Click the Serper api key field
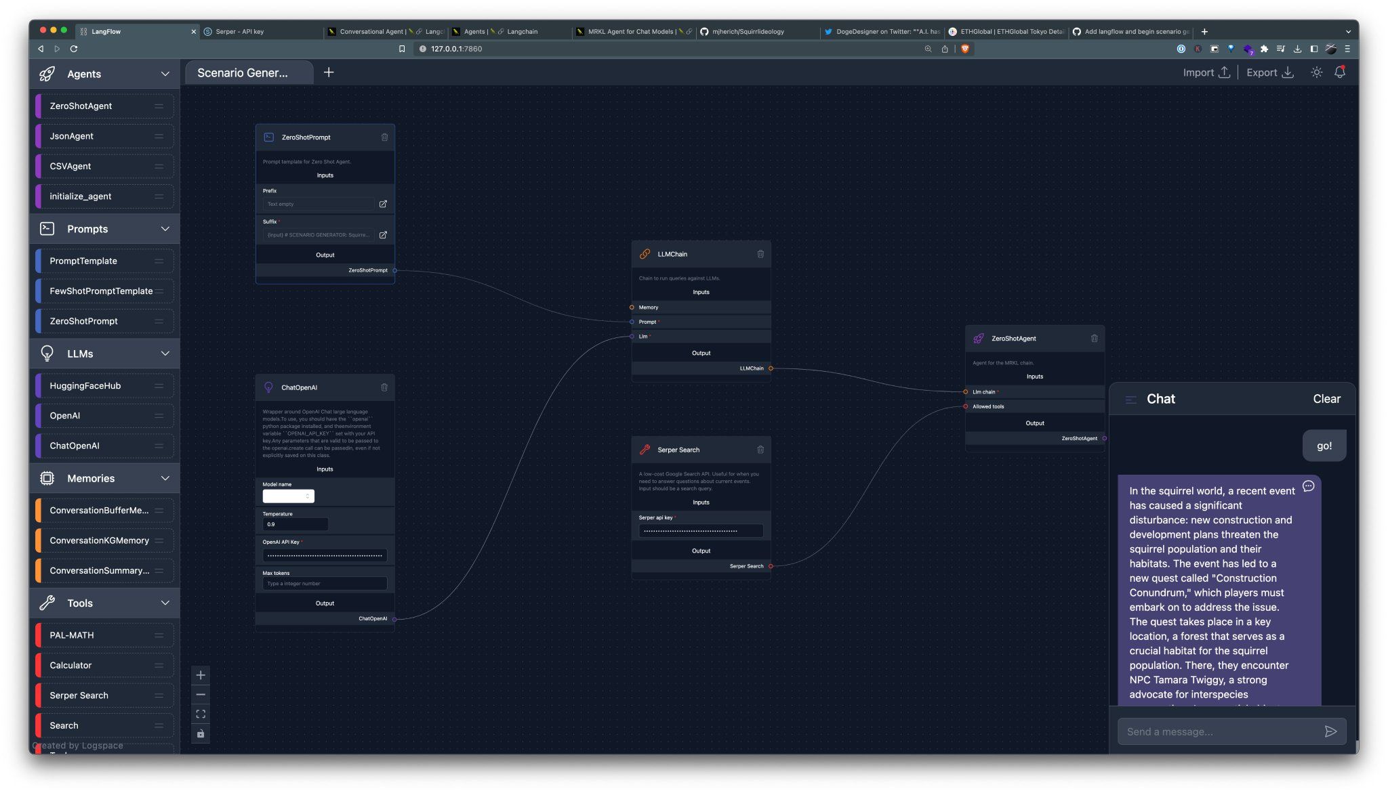This screenshot has height=793, width=1388. [x=701, y=531]
